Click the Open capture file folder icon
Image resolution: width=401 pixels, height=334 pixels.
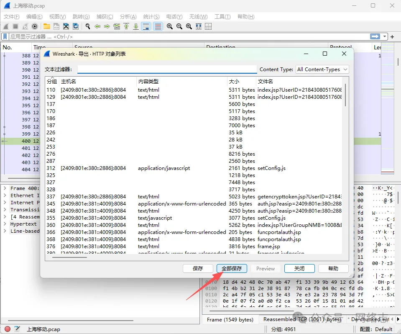(x=46, y=26)
